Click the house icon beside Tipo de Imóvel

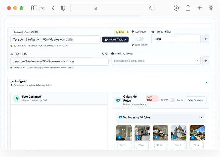tap(153, 32)
